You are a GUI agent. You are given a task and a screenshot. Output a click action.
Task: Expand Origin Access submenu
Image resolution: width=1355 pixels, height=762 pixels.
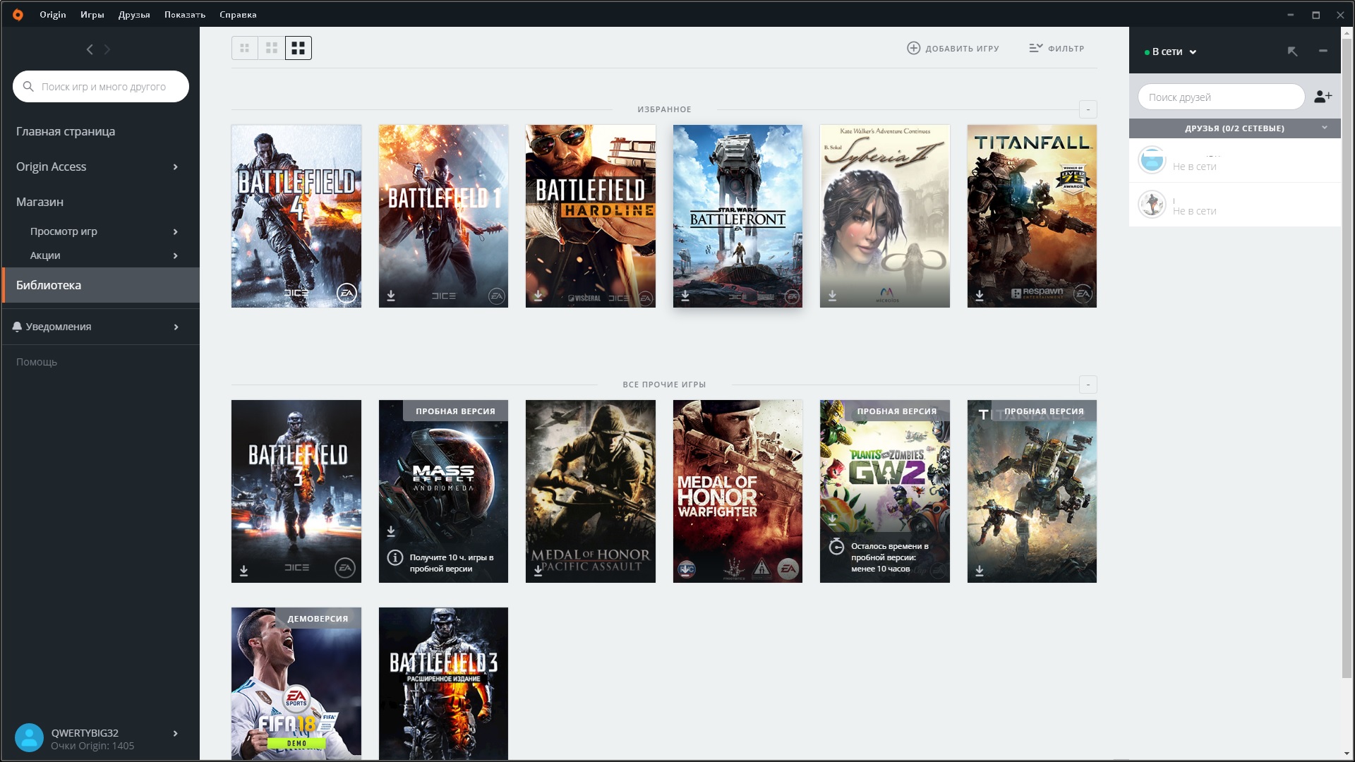pos(175,167)
